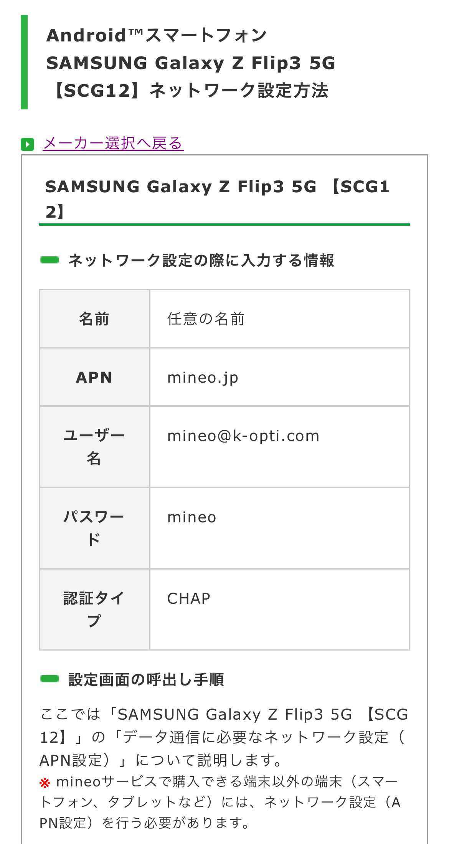
Task: Click the green bullet beside 設定画面の呼出し手順
Action: click(50, 679)
